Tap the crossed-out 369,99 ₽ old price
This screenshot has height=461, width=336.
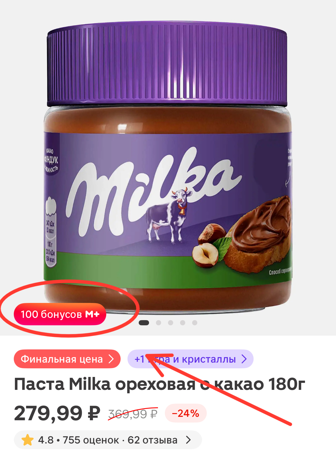(133, 414)
